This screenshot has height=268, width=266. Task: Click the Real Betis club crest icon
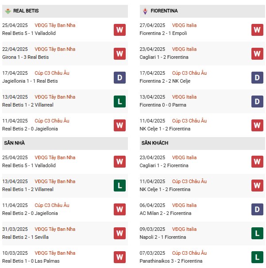8,11
